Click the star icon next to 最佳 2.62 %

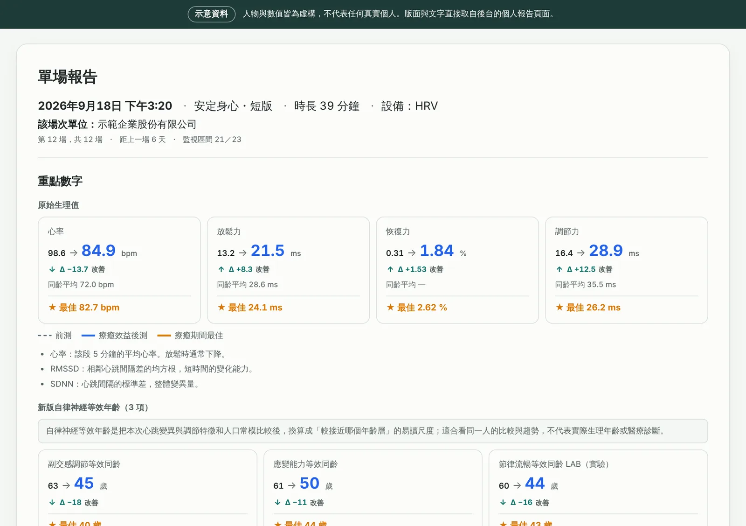click(390, 307)
